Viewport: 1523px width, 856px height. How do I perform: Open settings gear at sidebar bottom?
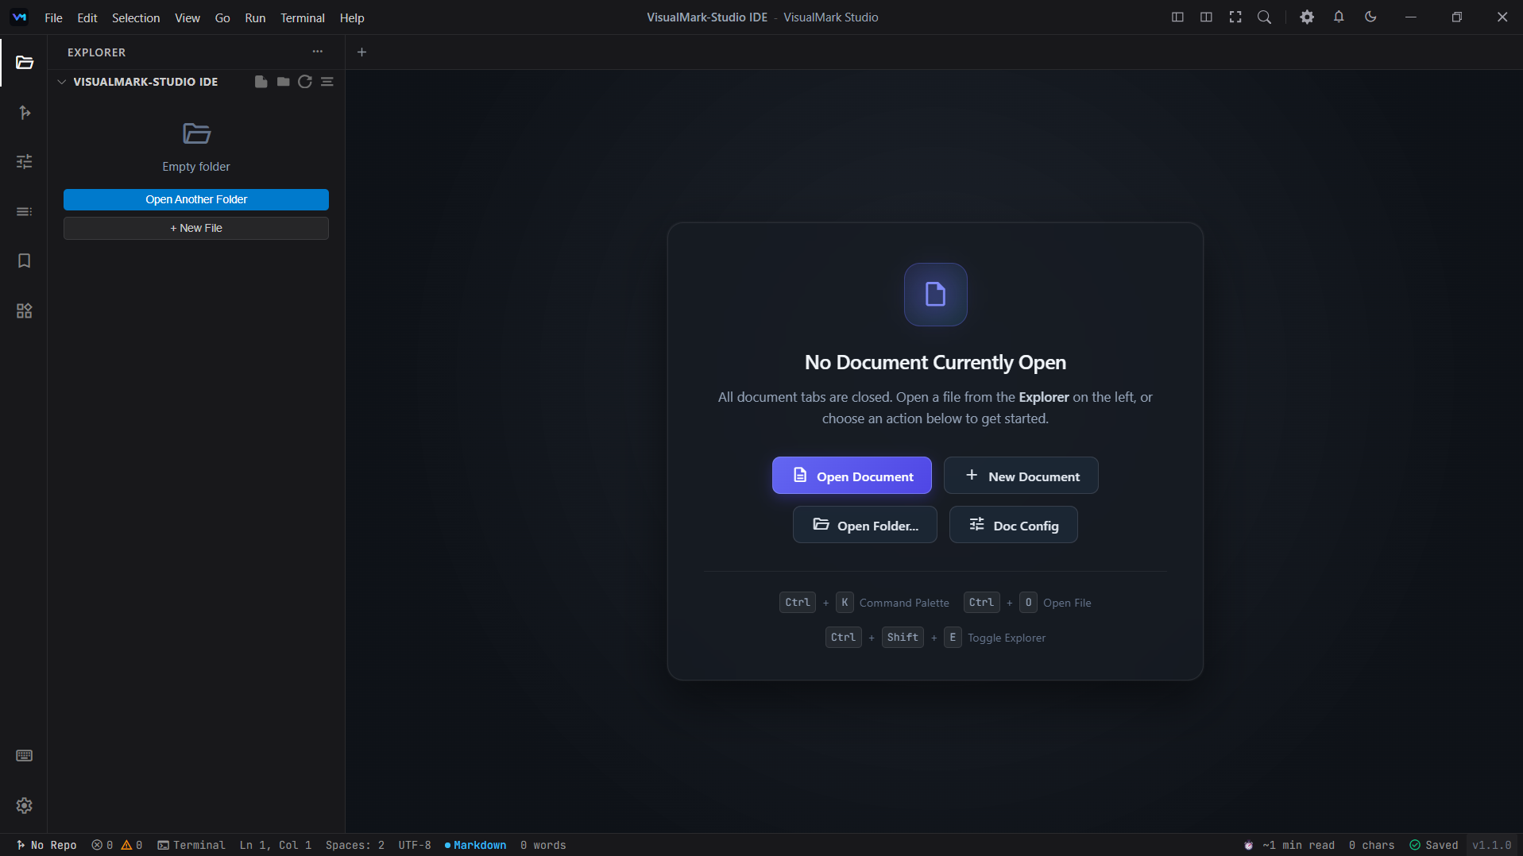click(x=25, y=805)
